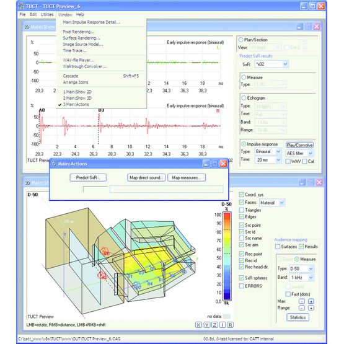Viewport: 344px width, 344px height.
Task: Open the SxR dropdown showing *x02
Action: [271, 64]
